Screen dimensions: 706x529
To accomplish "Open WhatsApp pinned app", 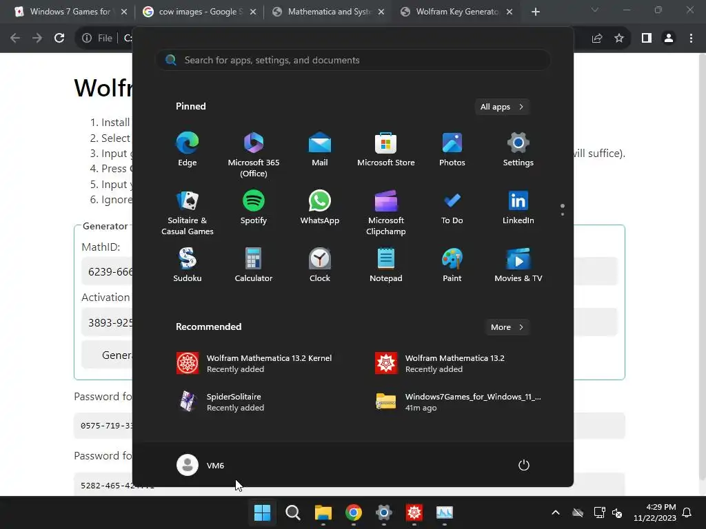I will tap(320, 207).
